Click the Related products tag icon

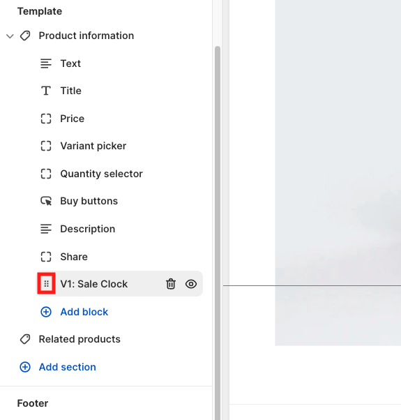point(25,339)
